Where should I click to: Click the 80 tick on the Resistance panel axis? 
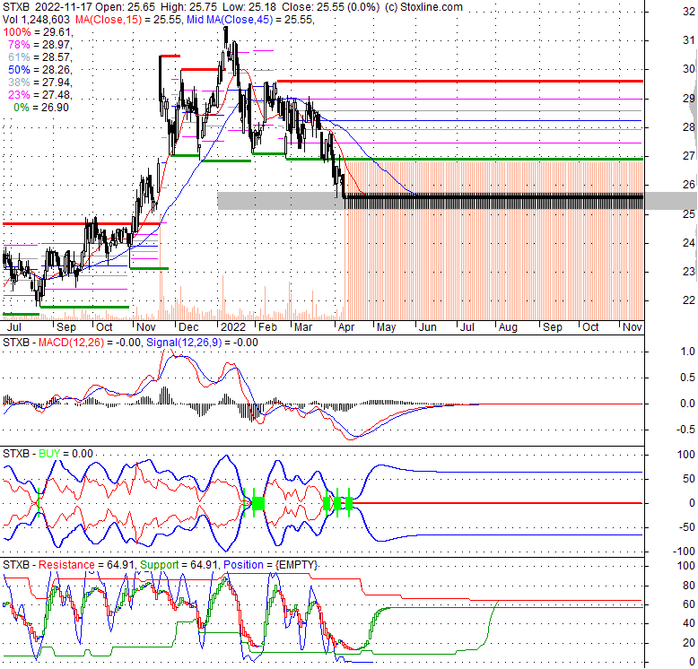click(x=689, y=586)
